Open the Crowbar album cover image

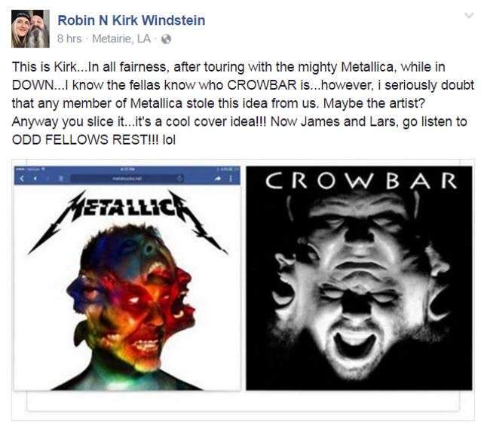tap(359, 279)
